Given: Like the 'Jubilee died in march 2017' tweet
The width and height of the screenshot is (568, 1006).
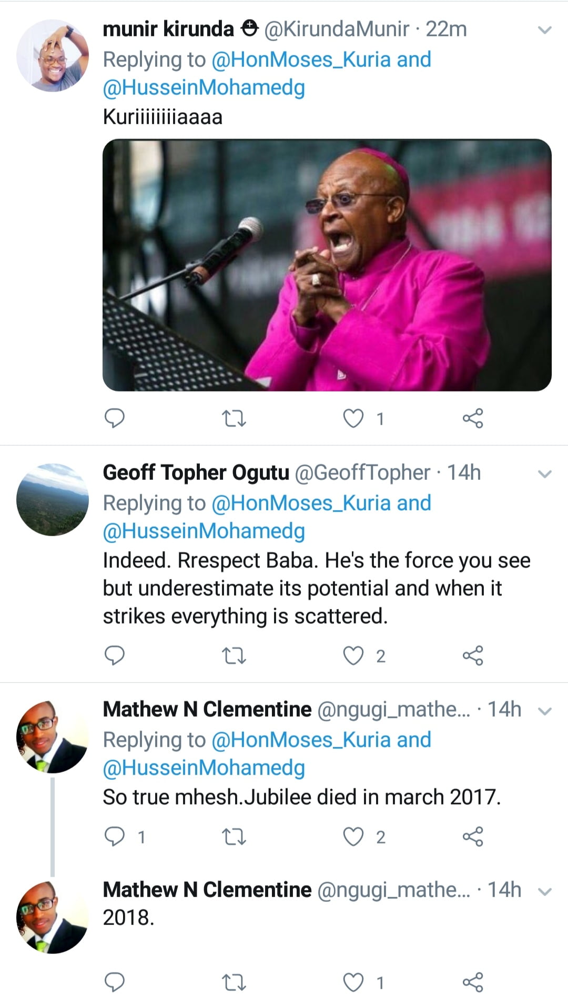Looking at the screenshot, I should [353, 837].
